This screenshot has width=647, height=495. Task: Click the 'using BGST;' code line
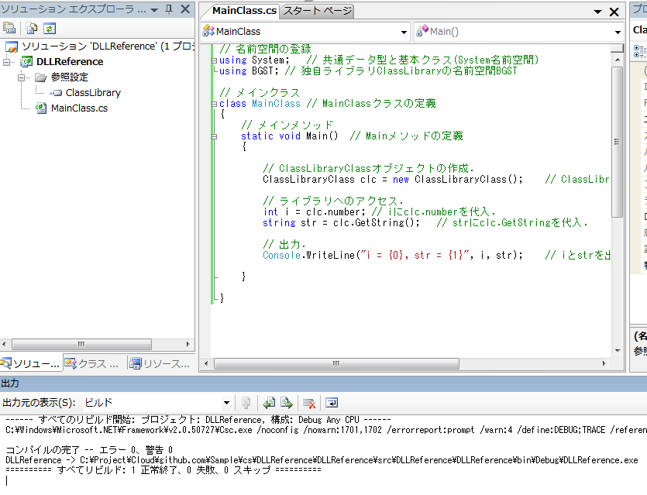(x=368, y=71)
